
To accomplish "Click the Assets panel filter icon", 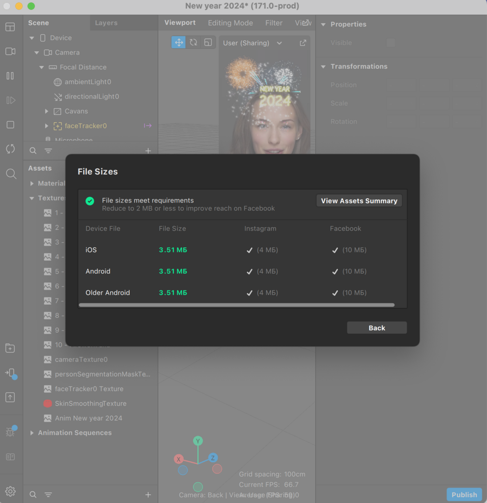I will 48,495.
